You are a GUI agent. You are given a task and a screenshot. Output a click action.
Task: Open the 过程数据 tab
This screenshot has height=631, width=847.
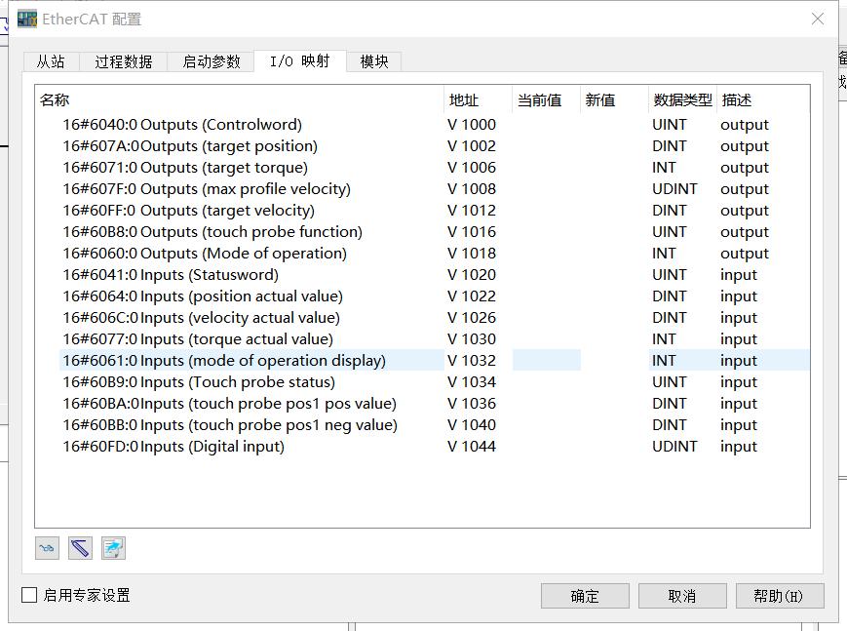click(124, 61)
